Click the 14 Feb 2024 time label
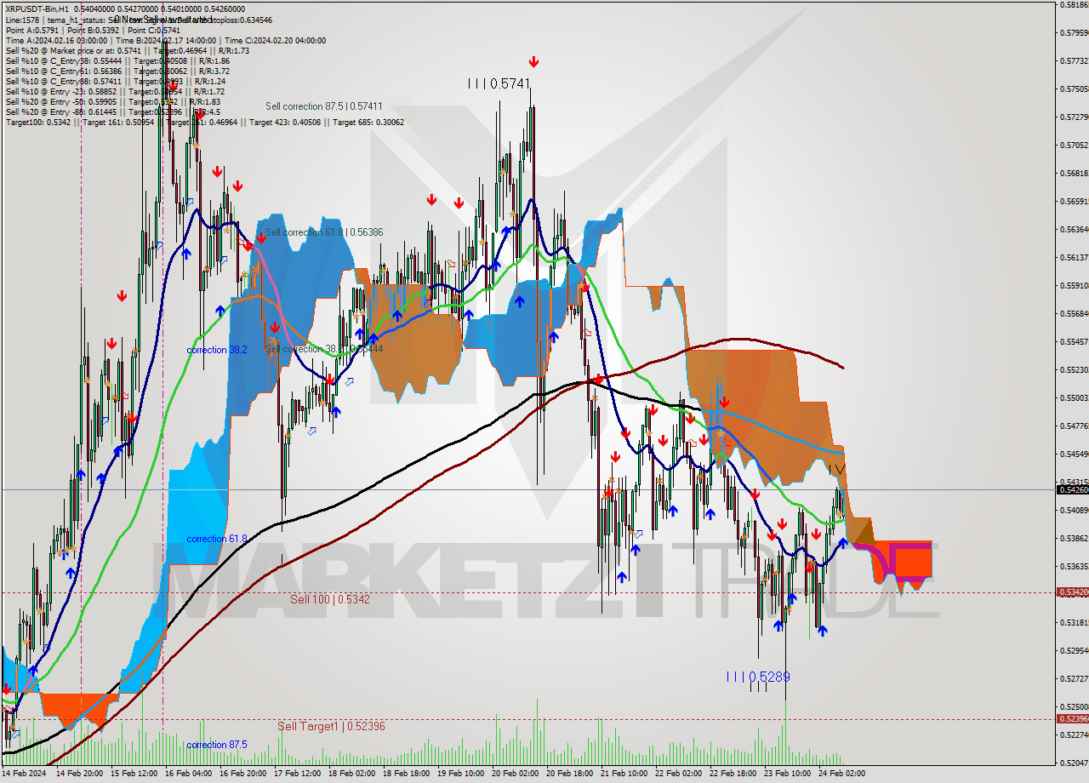Viewport: 1089px width, 783px height. (x=24, y=774)
